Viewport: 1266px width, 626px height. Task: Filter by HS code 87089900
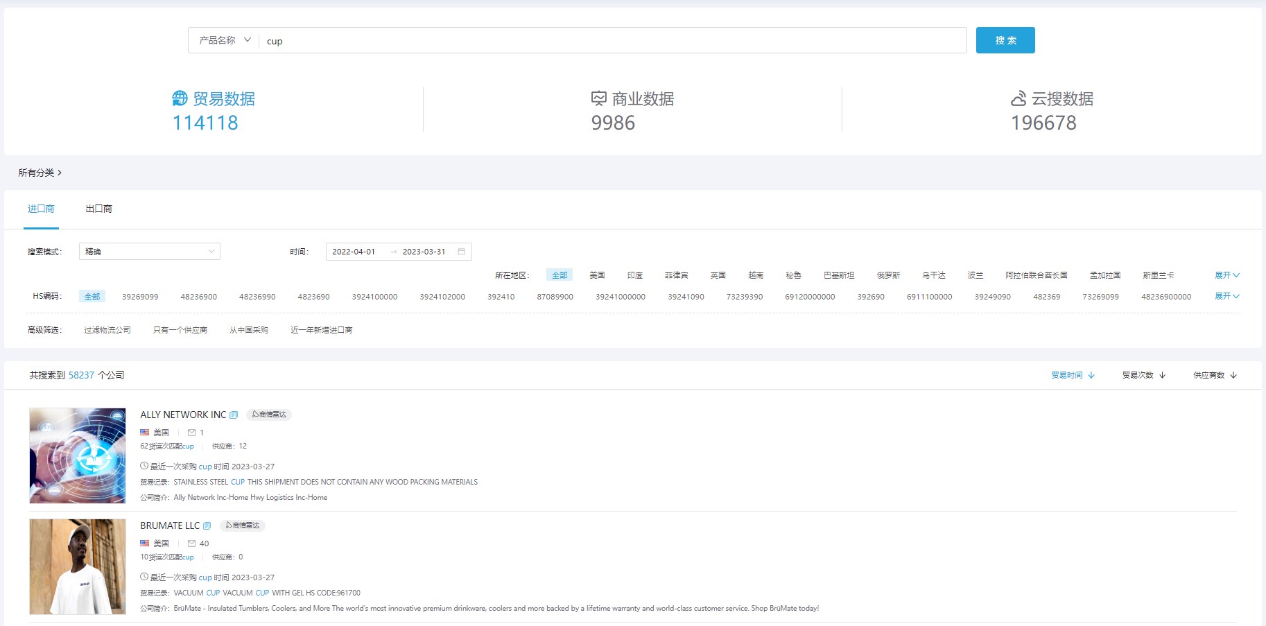coord(555,297)
